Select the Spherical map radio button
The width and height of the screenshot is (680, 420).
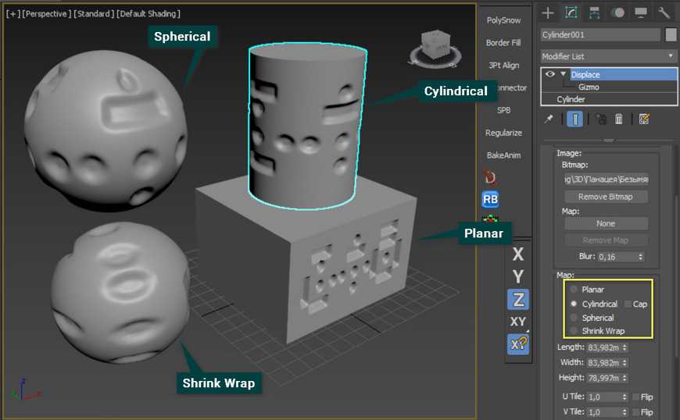574,318
